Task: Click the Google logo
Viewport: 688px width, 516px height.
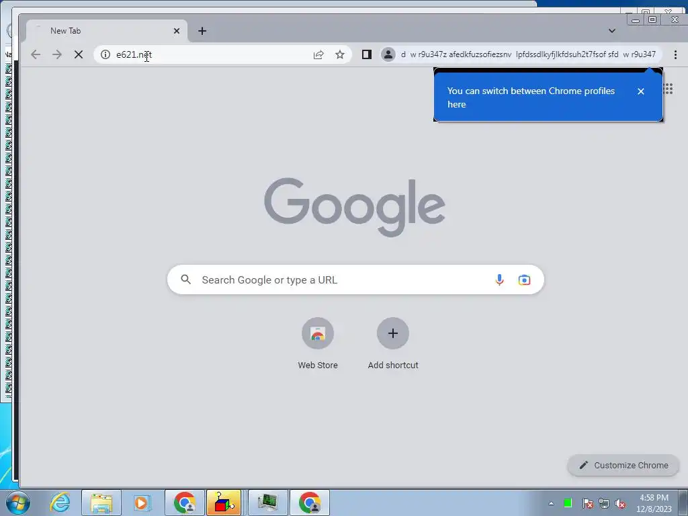Action: point(355,207)
